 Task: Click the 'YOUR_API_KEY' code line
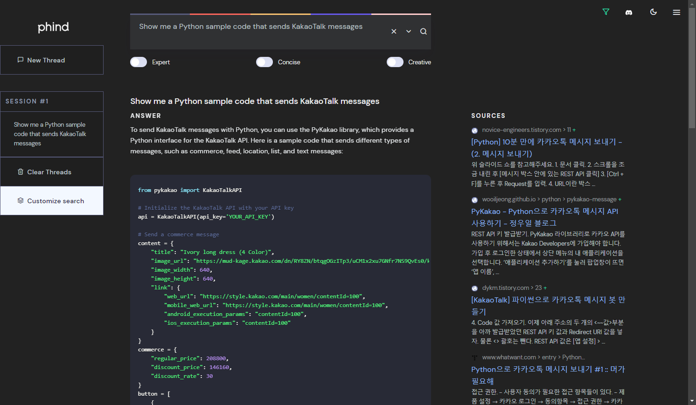[x=206, y=217]
